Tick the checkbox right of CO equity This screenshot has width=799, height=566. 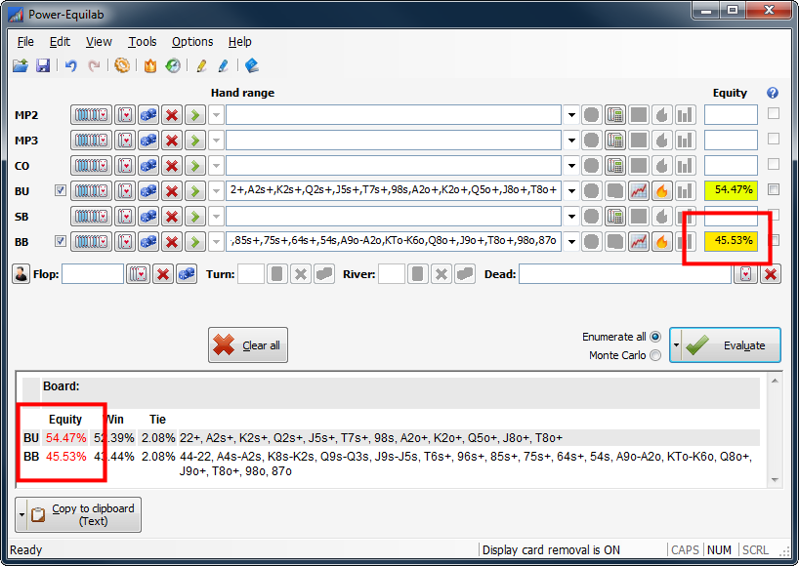[774, 164]
